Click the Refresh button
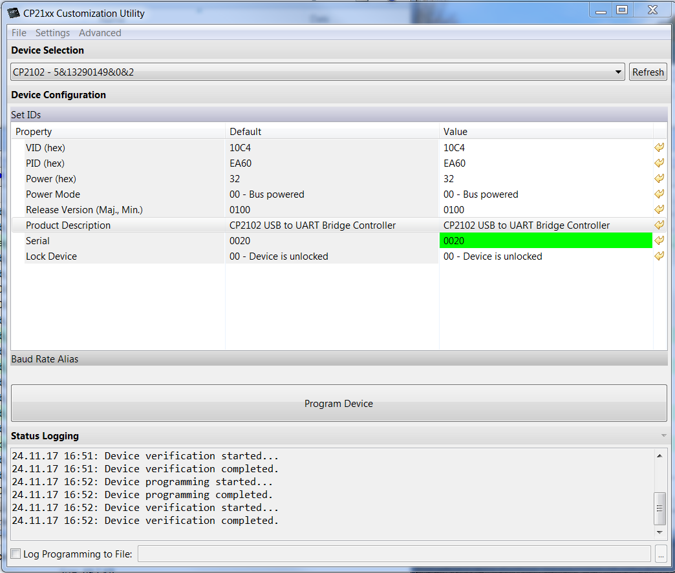Image resolution: width=675 pixels, height=573 pixels. tap(648, 72)
